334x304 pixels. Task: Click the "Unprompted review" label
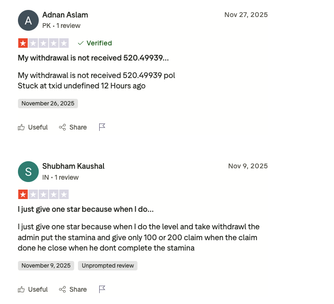click(108, 266)
